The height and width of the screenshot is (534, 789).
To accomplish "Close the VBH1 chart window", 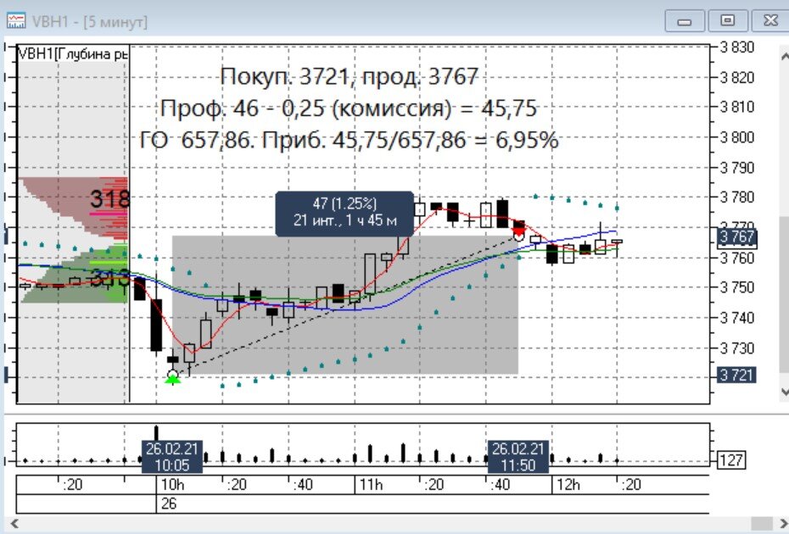I will 769,21.
